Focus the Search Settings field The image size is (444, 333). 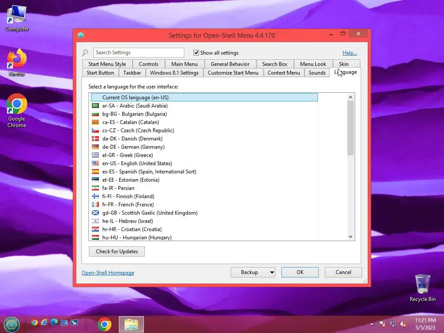[x=138, y=52]
